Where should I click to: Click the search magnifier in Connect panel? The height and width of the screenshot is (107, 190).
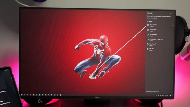(x=148, y=21)
